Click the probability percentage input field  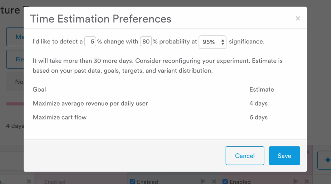click(x=146, y=41)
